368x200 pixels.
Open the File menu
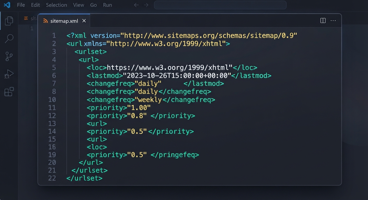pyautogui.click(x=21, y=5)
